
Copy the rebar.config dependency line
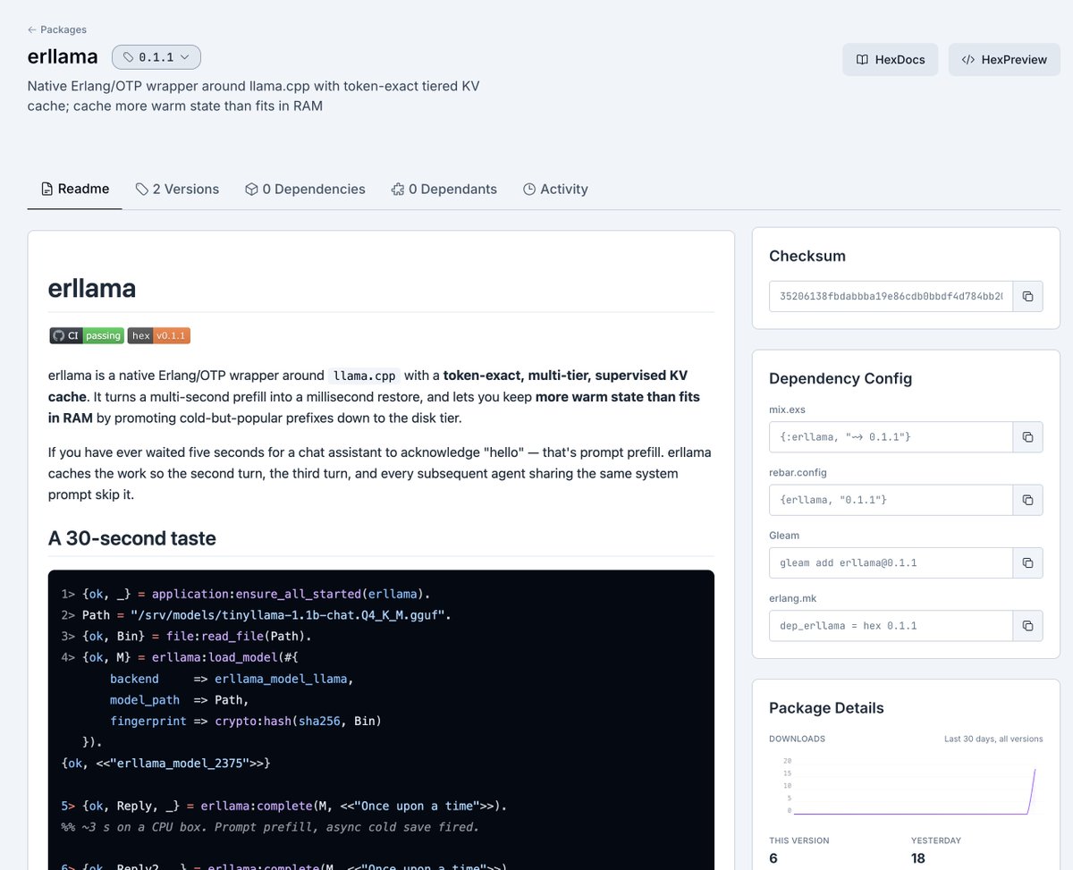[1027, 500]
